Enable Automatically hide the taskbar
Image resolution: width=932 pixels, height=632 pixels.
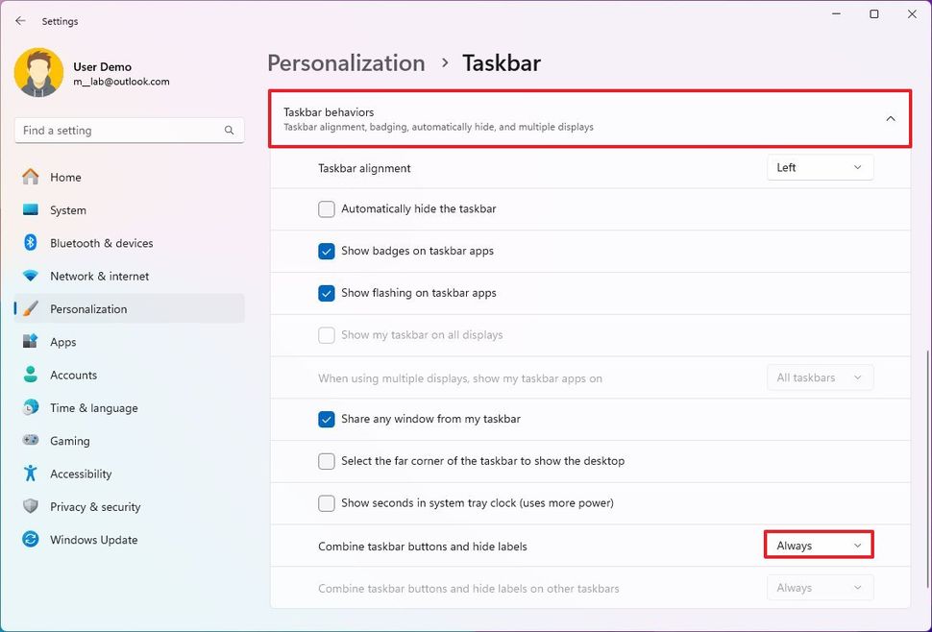click(327, 208)
